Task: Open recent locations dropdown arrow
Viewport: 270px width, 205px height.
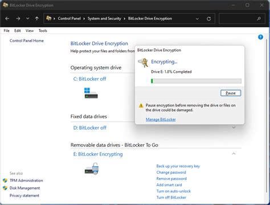Action: 28,19
